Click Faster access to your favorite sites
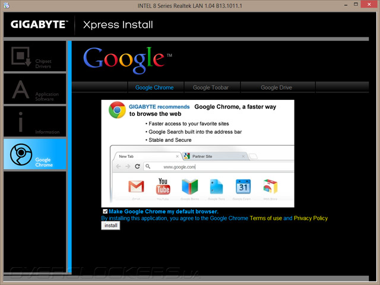 [189, 123]
